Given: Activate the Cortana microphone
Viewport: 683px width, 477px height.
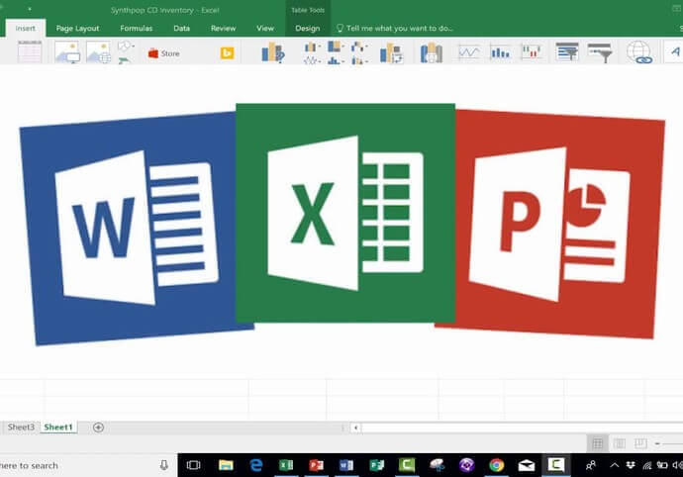Looking at the screenshot, I should 164,466.
